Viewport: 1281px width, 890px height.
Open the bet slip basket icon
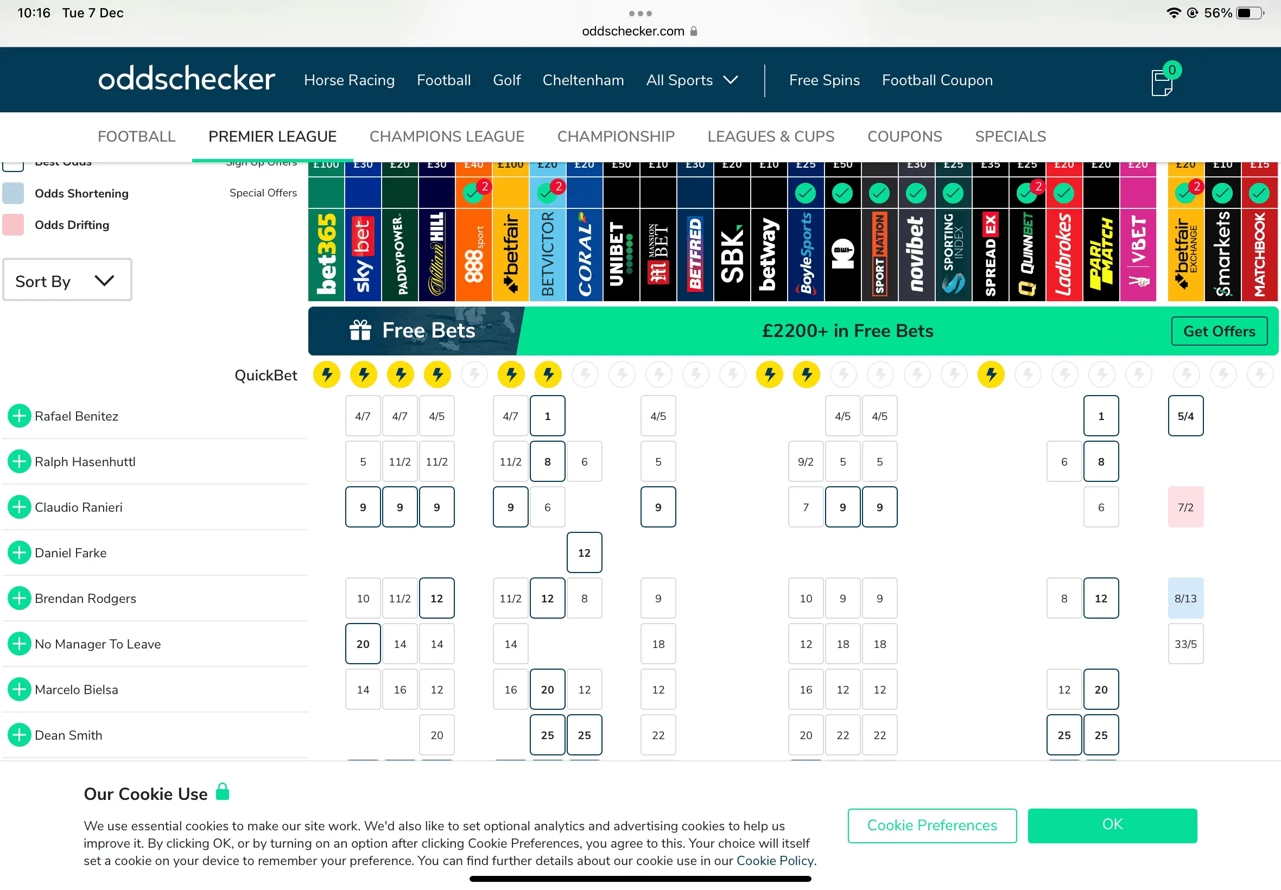coord(1162,82)
